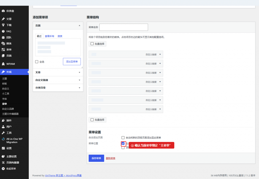Switch to the 搜索 tab
259x179 pixels.
click(x=60, y=36)
